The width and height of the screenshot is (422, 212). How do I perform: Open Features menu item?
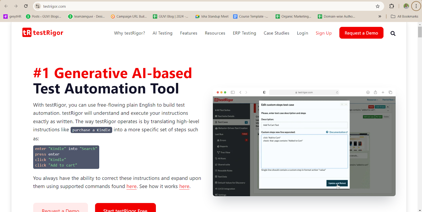coord(189,33)
